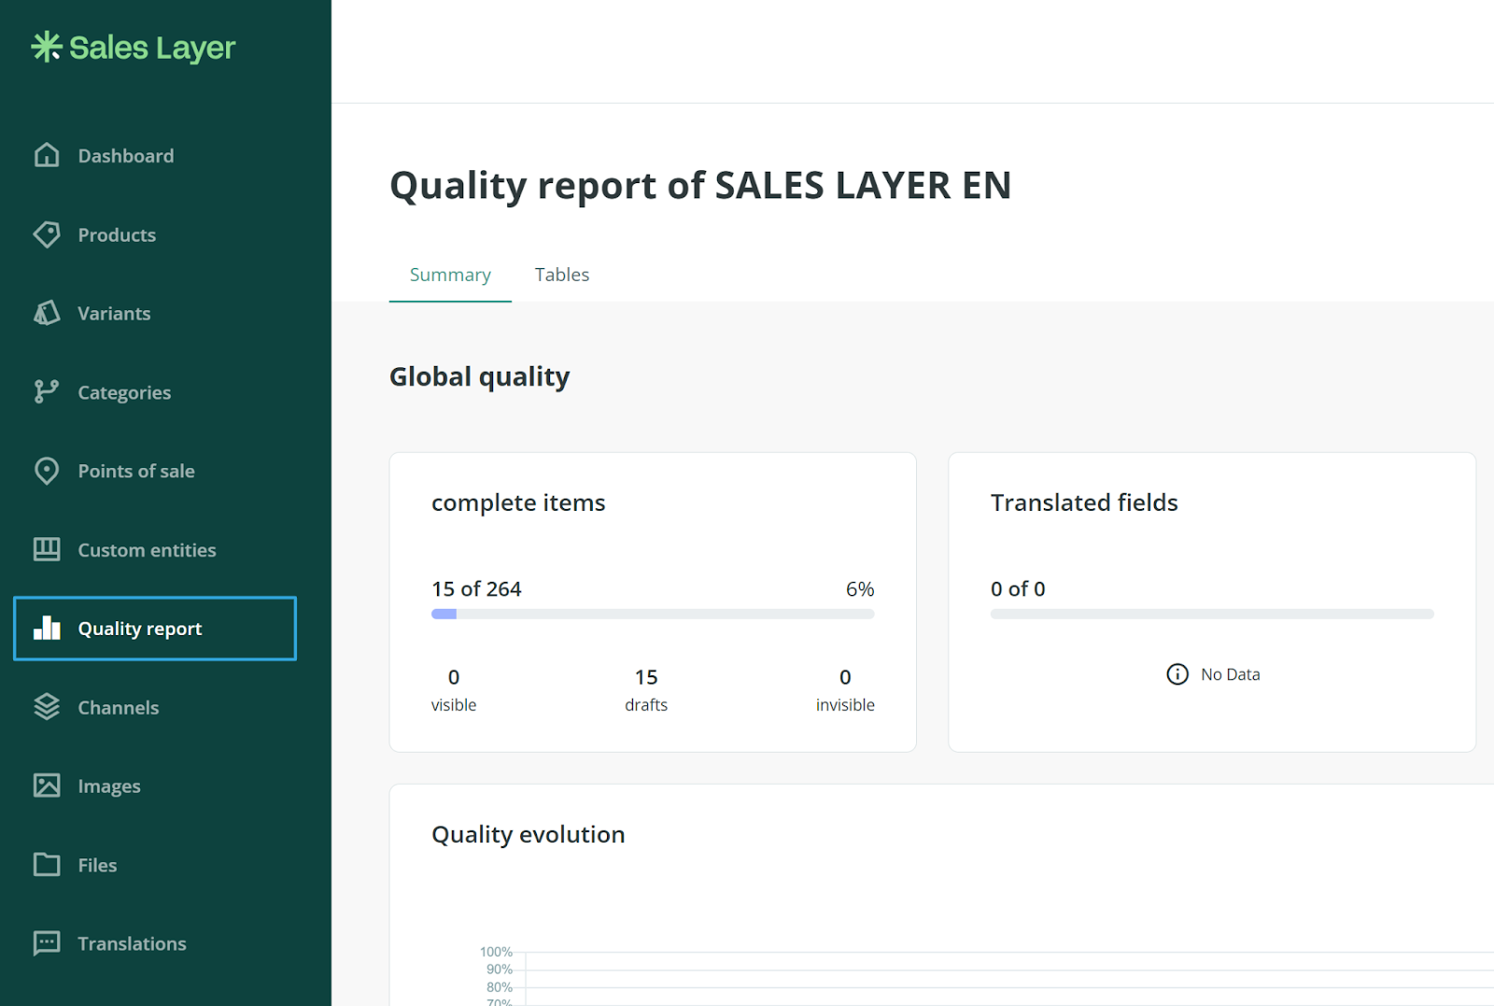This screenshot has width=1494, height=1006.
Task: Click the Channels layers icon
Action: click(x=47, y=707)
